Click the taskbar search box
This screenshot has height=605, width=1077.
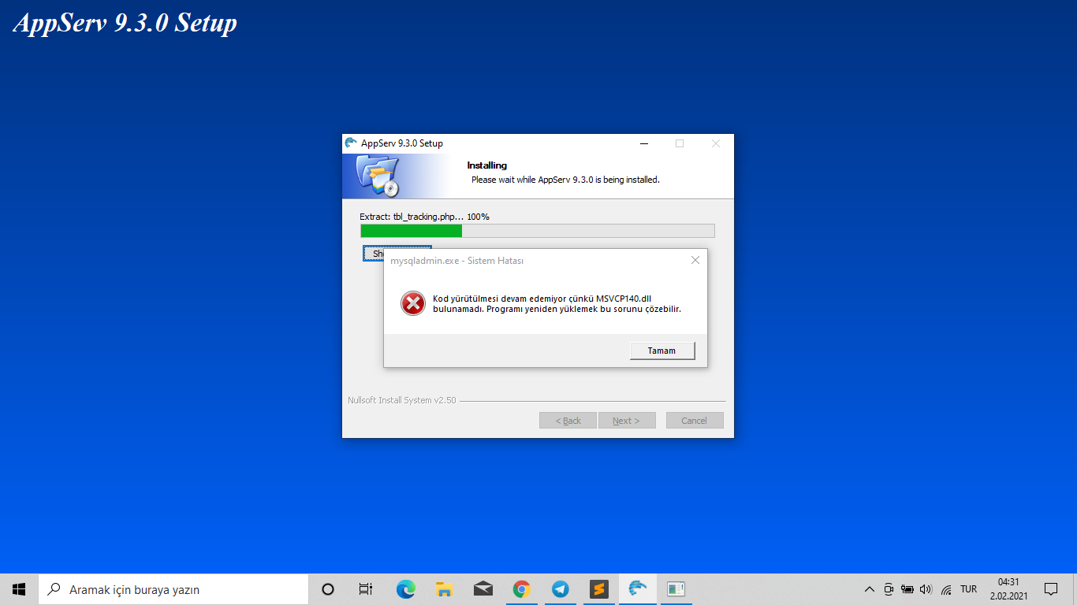(173, 589)
